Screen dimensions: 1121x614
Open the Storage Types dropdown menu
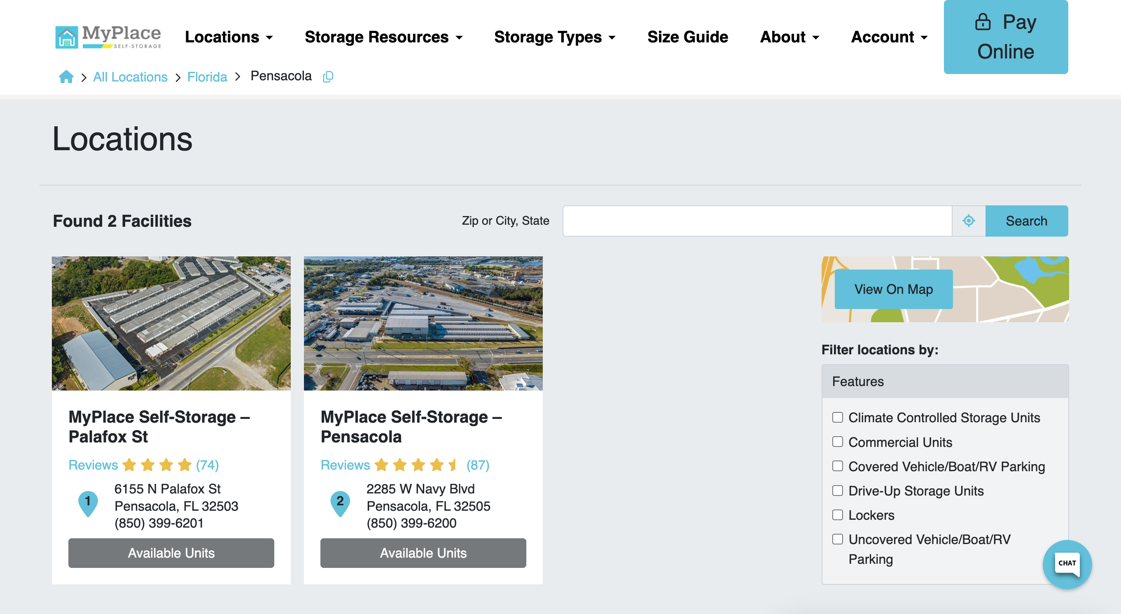click(554, 37)
